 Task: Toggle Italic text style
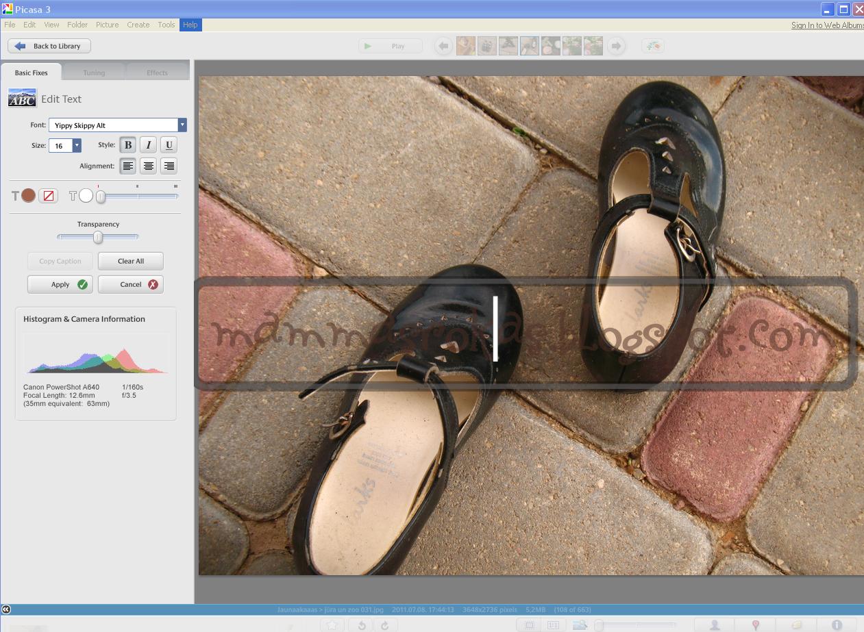pyautogui.click(x=148, y=145)
